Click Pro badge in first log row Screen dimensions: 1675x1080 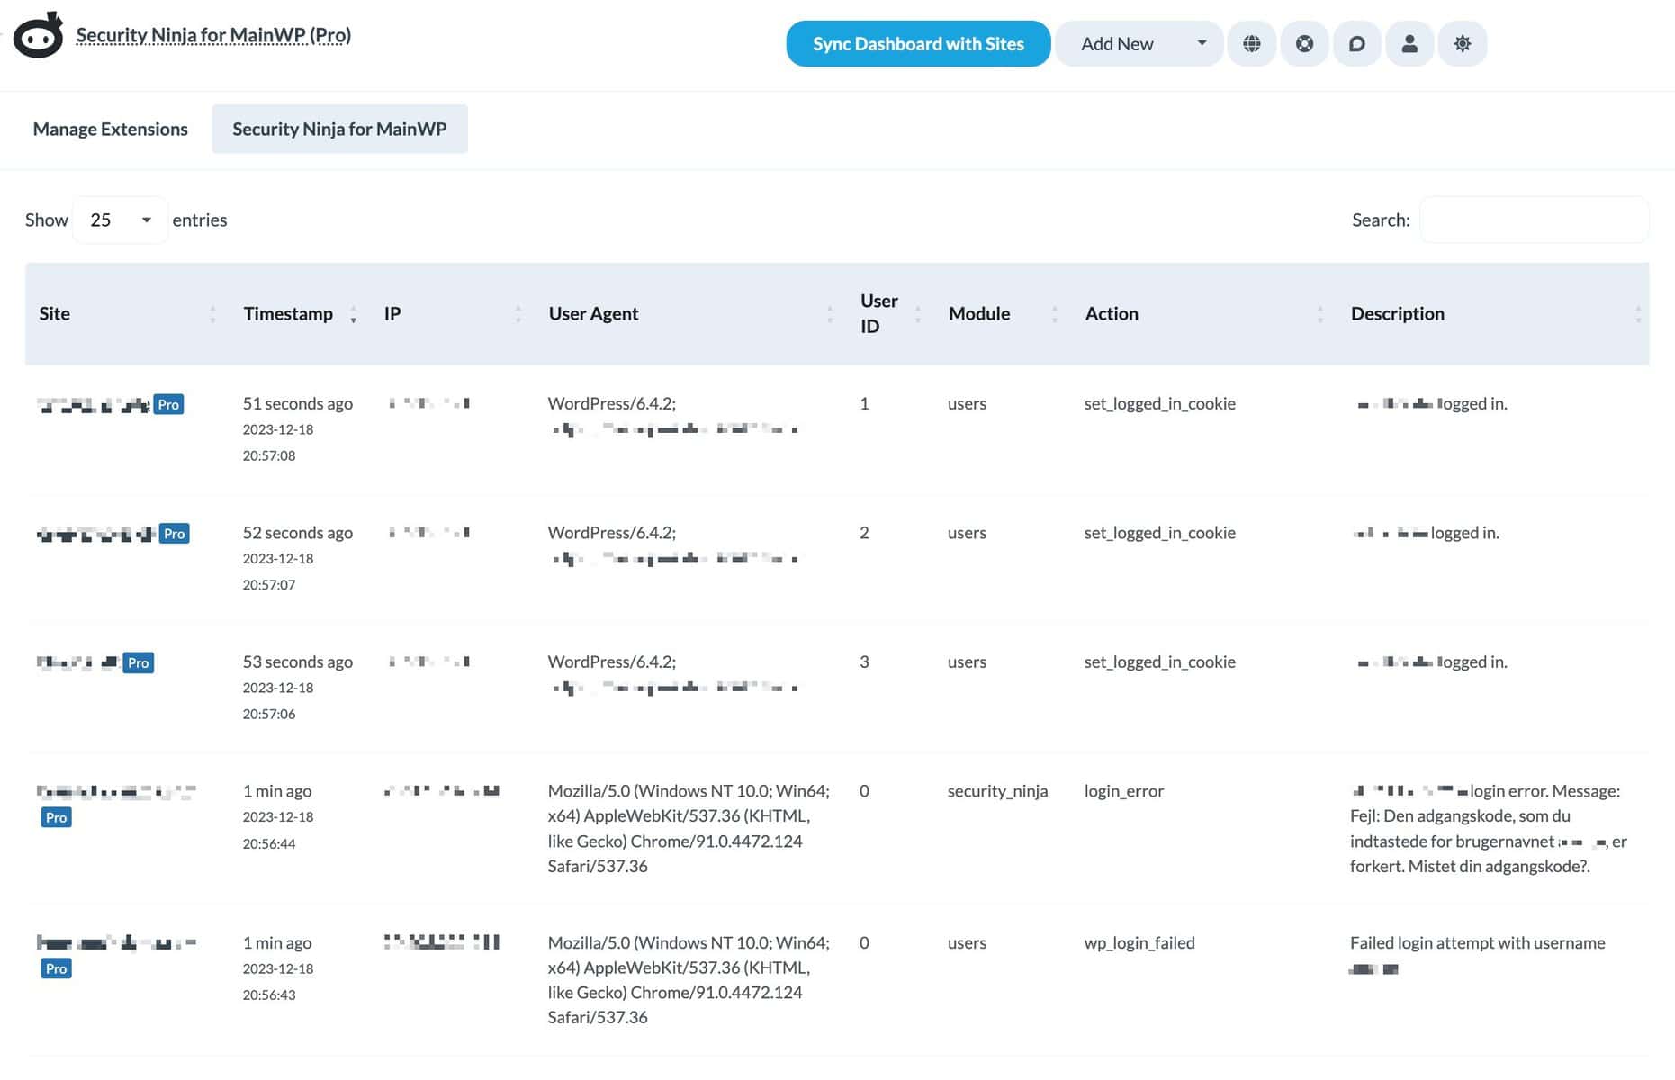tap(168, 404)
